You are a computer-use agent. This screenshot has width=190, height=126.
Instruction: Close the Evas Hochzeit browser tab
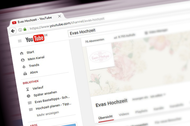coord(60,16)
